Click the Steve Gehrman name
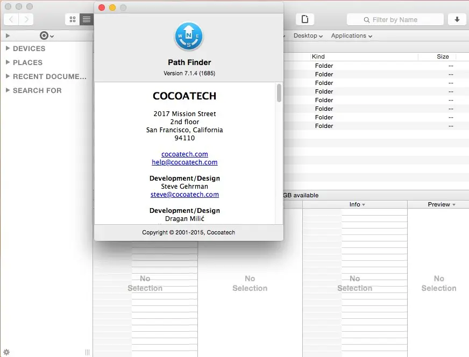 coord(184,187)
